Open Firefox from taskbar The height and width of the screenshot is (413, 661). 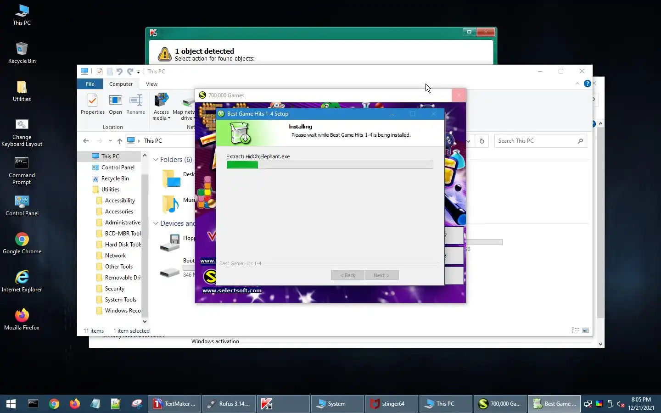coord(74,404)
